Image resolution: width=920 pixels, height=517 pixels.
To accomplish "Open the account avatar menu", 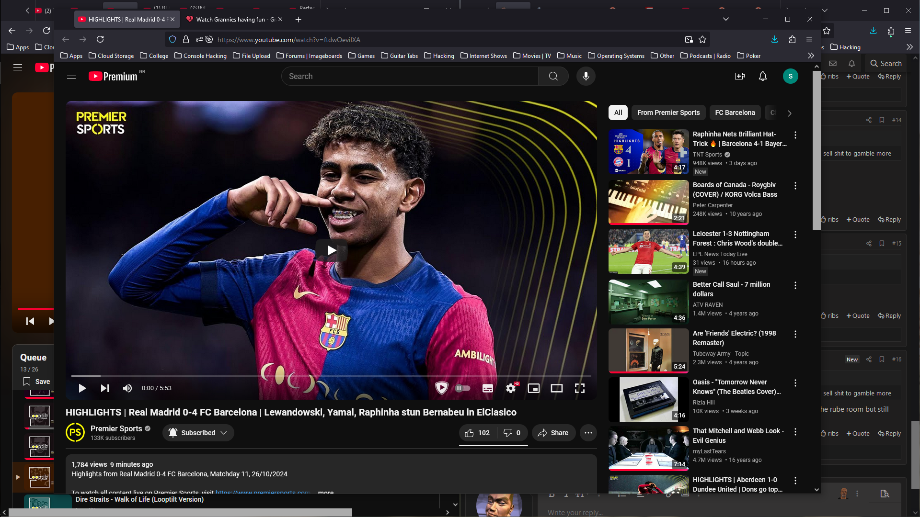I will (790, 76).
